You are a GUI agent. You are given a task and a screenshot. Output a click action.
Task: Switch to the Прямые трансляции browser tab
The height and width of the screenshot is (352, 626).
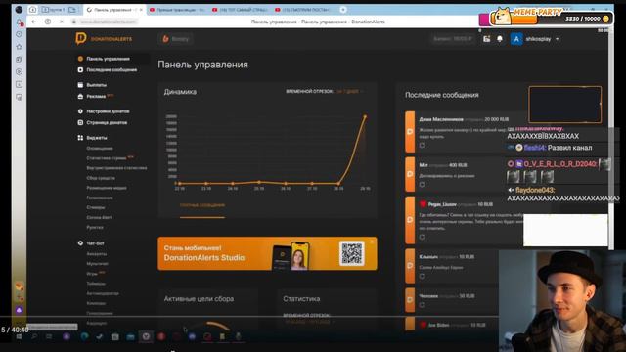click(x=176, y=10)
